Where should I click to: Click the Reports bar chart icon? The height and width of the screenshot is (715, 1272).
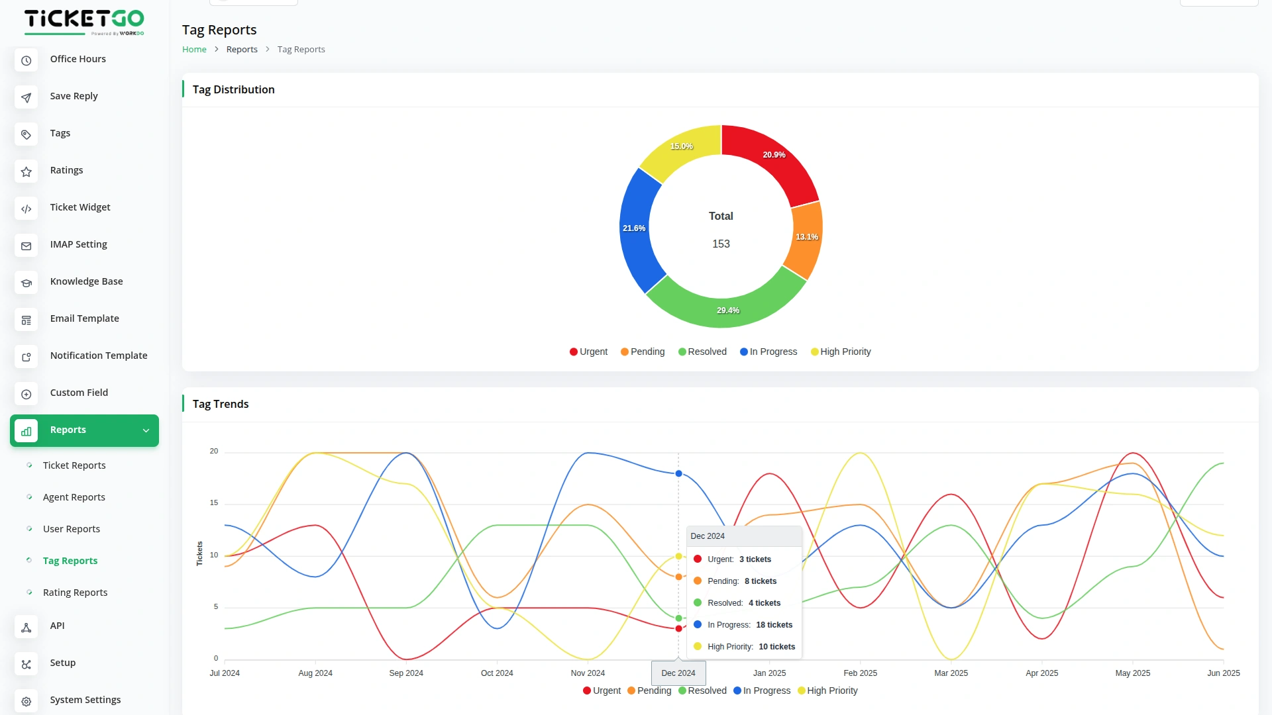coord(26,431)
